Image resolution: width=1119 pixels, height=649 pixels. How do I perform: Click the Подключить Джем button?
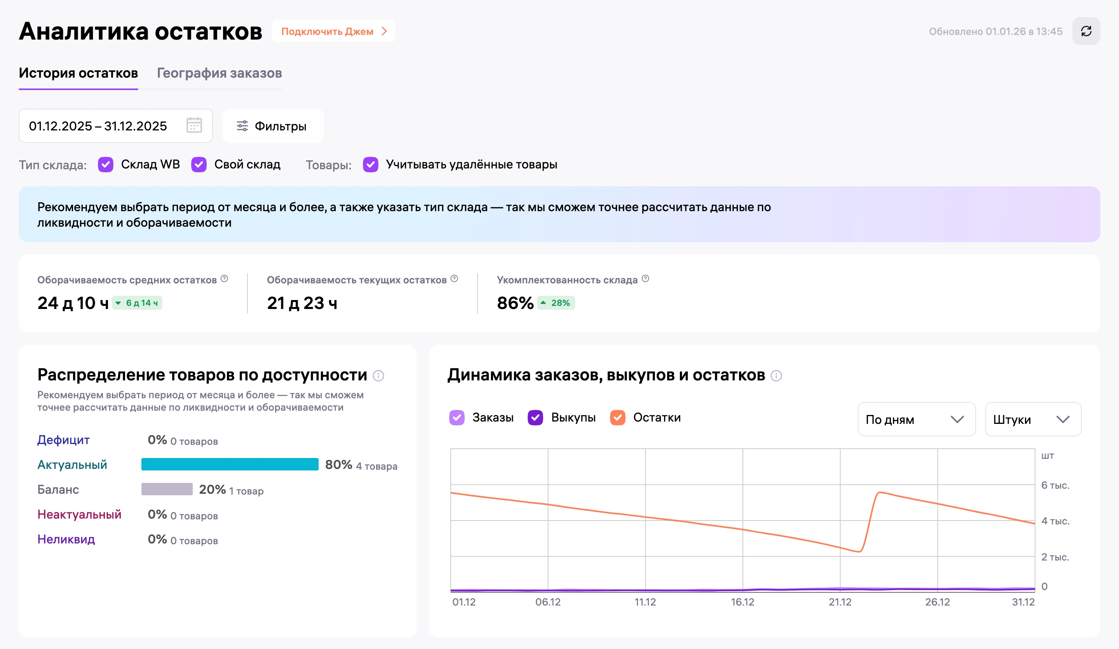[333, 31]
